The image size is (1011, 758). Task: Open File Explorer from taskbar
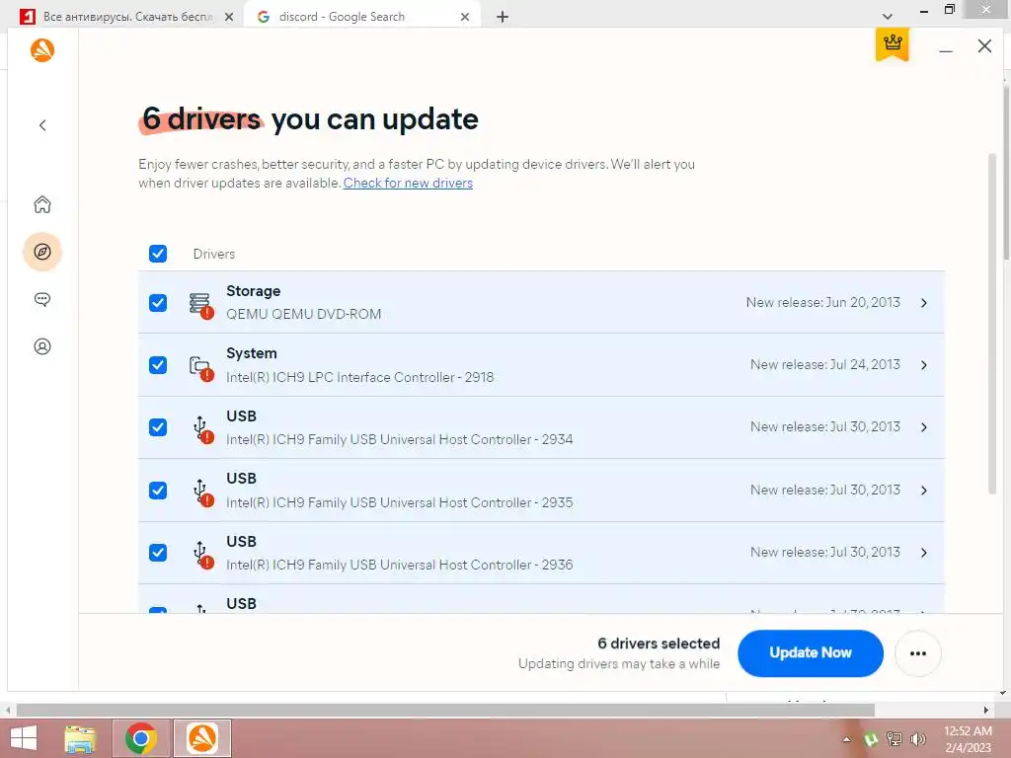[x=81, y=738]
